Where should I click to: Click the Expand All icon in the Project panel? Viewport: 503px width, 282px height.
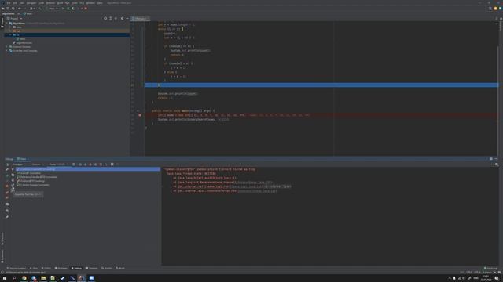tap(110, 19)
